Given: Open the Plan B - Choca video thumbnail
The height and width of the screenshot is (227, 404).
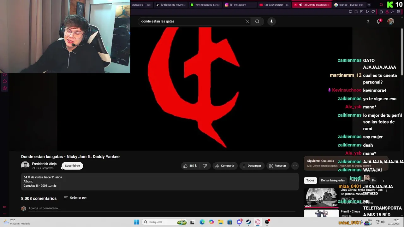Looking at the screenshot, I should pyautogui.click(x=321, y=213).
